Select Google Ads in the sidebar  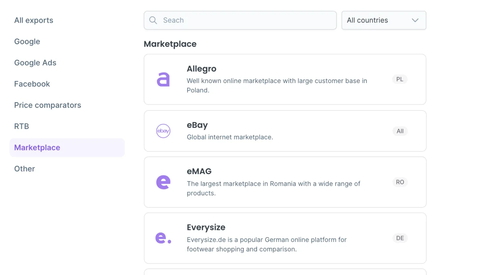(35, 63)
